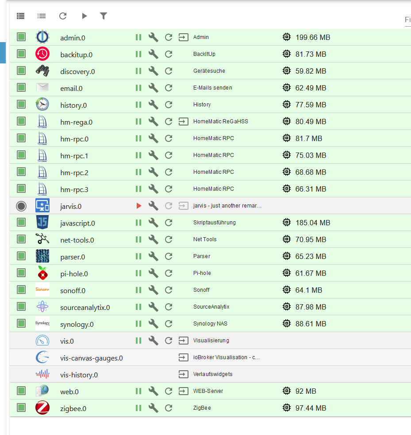Viewport: 411px width, 435px height.
Task: Click the reload instances icon in toolbar
Action: (x=63, y=16)
